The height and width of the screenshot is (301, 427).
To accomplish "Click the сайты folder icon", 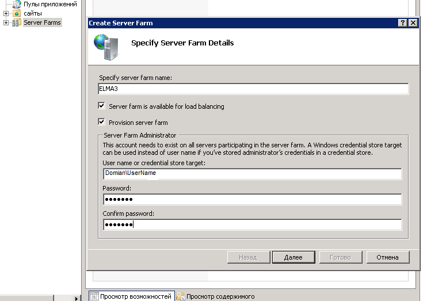I will 17,13.
